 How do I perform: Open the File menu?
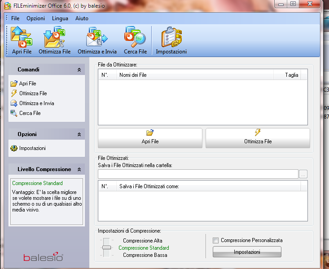[x=15, y=18]
